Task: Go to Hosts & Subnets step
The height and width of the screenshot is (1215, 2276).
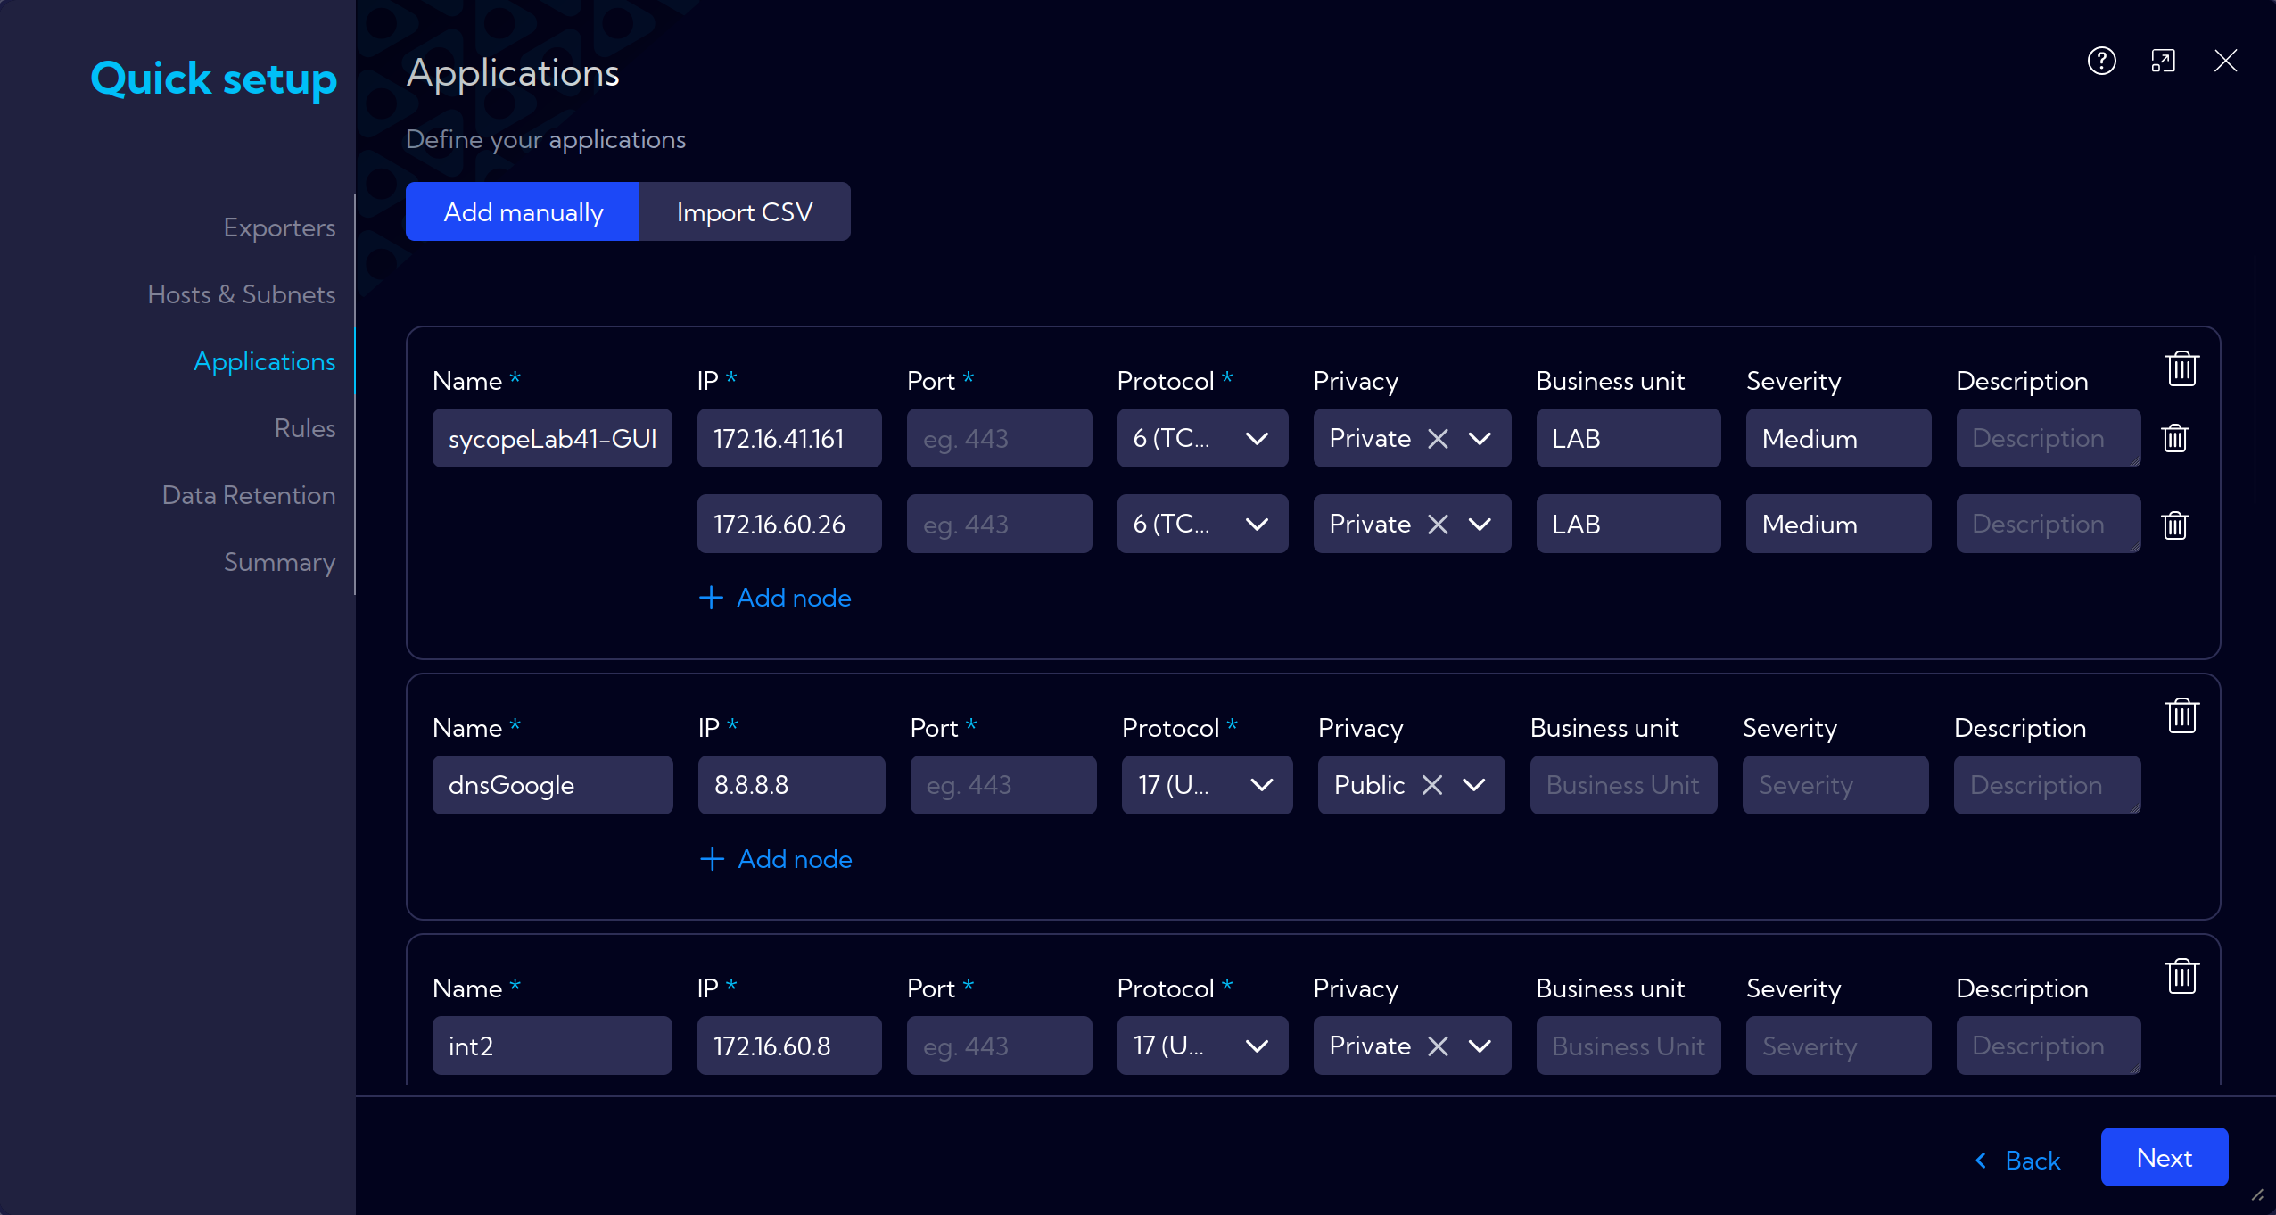Action: click(242, 294)
